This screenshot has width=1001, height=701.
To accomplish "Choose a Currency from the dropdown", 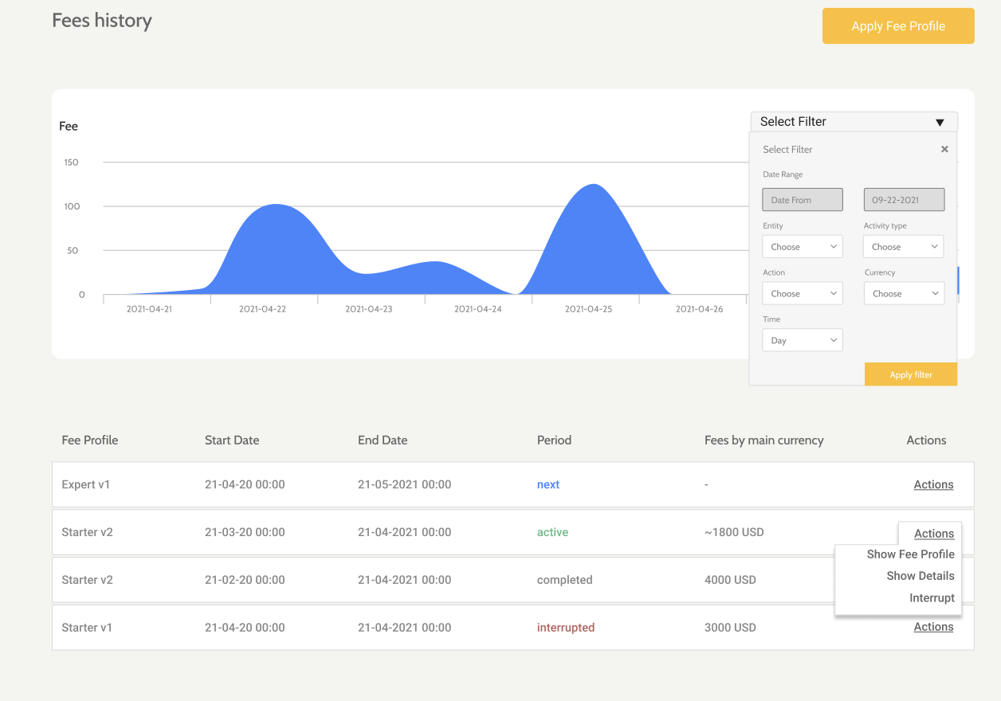I will tap(904, 294).
